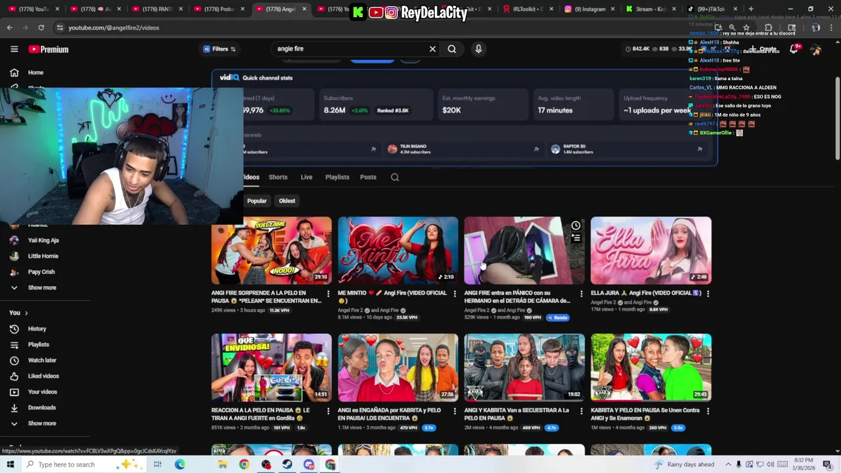Show hidden system tray icons
The width and height of the screenshot is (841, 473).
pyautogui.click(x=728, y=464)
